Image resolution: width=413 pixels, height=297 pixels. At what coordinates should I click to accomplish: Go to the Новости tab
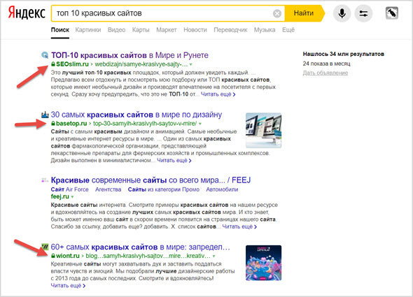click(x=195, y=30)
